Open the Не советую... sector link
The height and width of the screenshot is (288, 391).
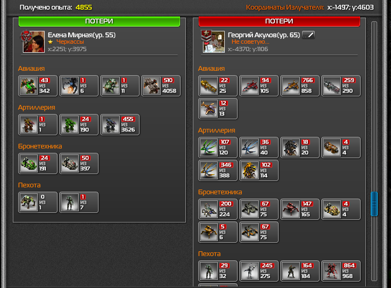[250, 42]
